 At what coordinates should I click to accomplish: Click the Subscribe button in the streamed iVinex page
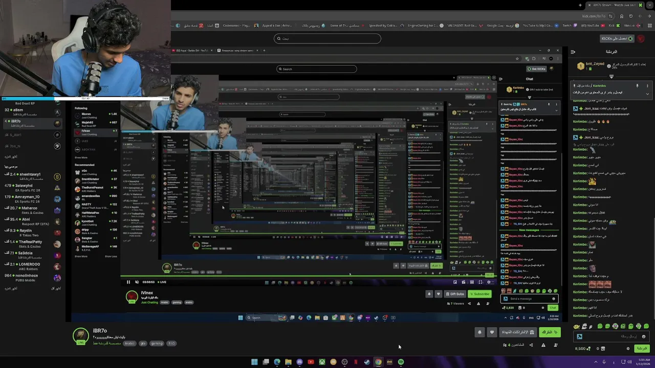point(479,294)
